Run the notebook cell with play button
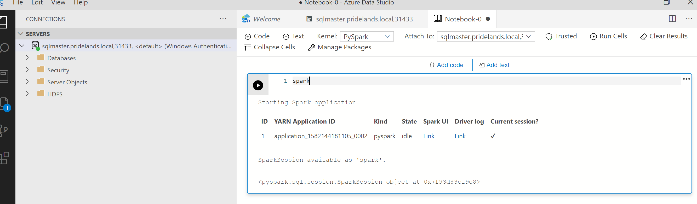This screenshot has width=697, height=204. [258, 85]
